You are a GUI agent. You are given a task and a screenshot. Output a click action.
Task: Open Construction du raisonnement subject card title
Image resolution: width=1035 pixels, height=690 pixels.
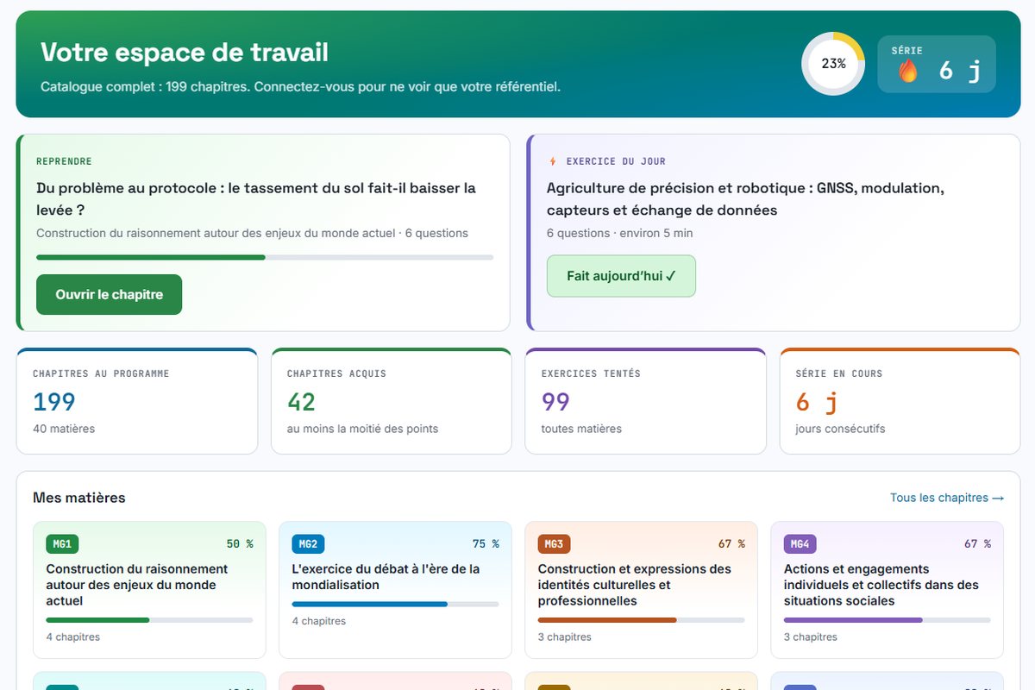coord(136,585)
